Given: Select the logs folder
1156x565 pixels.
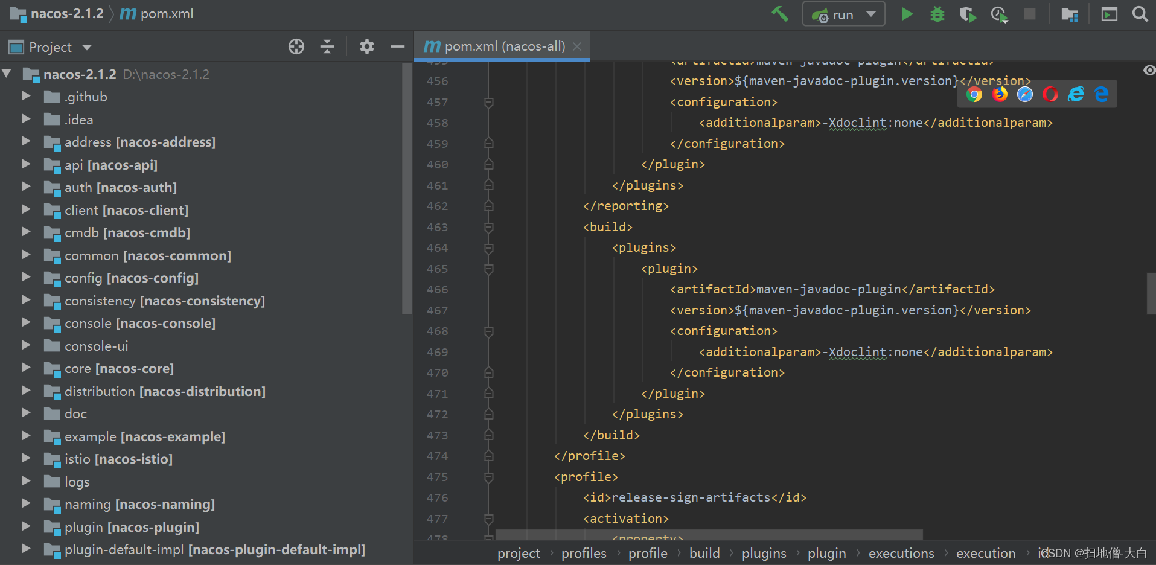Looking at the screenshot, I should [77, 482].
